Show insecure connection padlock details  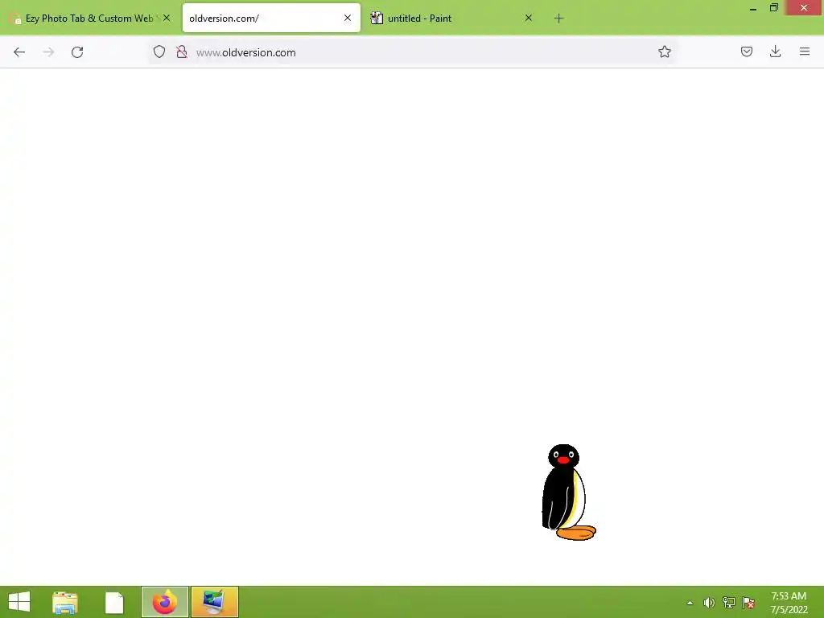pos(182,52)
